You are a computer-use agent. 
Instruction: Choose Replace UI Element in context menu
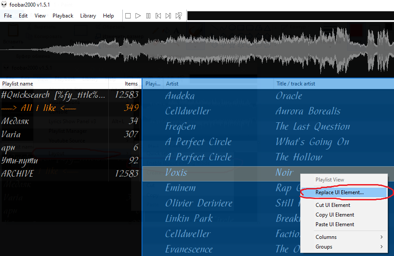pyautogui.click(x=344, y=192)
